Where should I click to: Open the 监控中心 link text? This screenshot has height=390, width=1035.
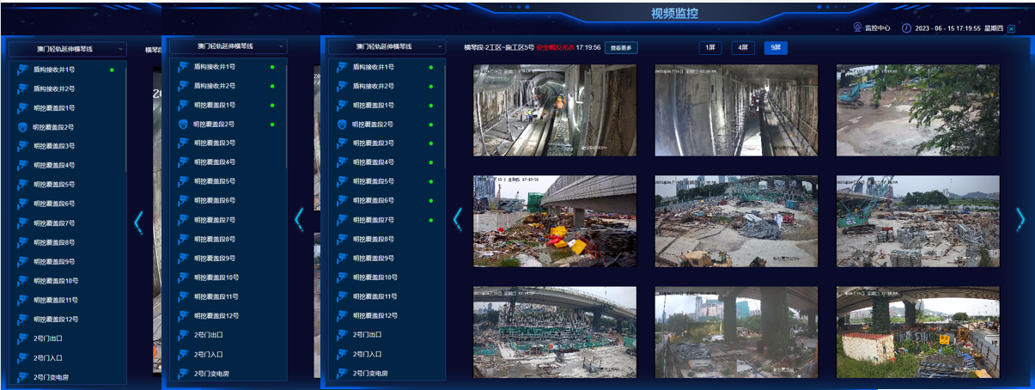pyautogui.click(x=877, y=27)
